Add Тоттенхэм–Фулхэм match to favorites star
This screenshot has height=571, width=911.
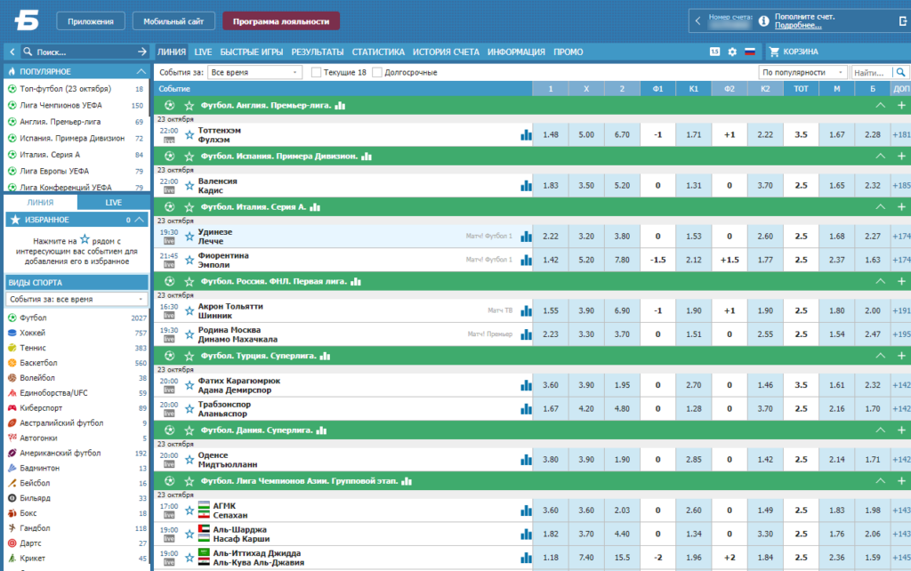pos(189,135)
